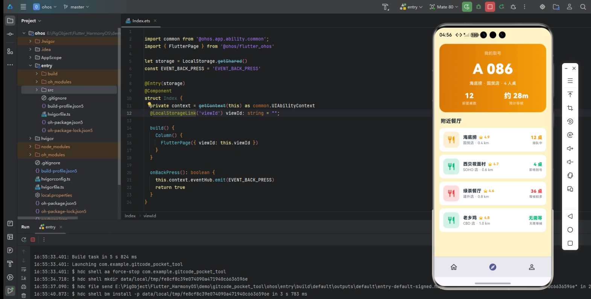Click the emulator Back triangle button
Image resolution: width=591 pixels, height=299 pixels.
click(570, 216)
